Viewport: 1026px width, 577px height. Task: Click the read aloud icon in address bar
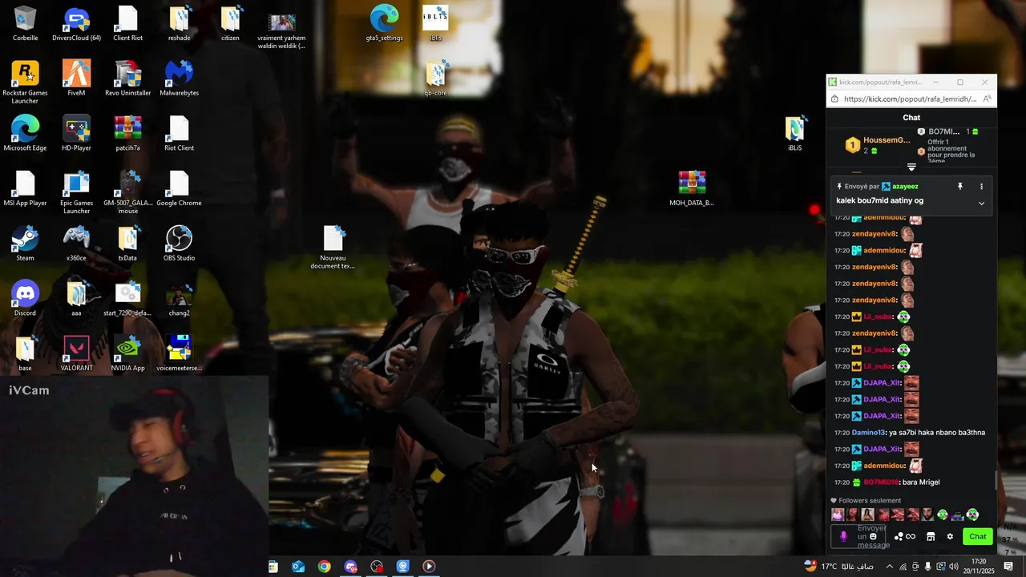point(987,99)
